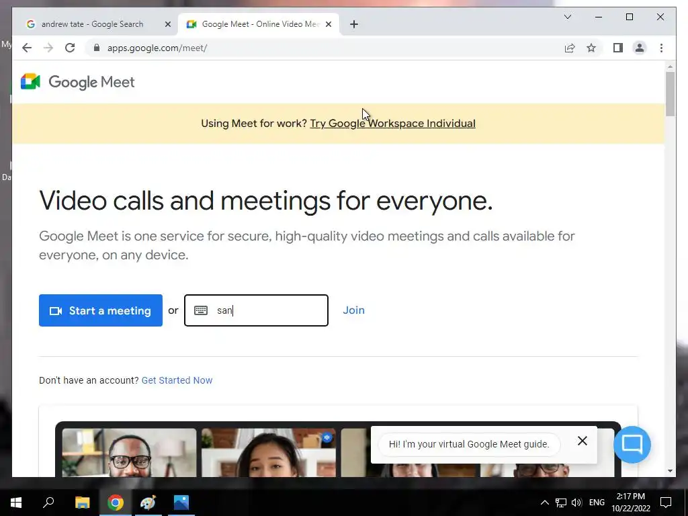Click the browser forward arrow

[48, 48]
